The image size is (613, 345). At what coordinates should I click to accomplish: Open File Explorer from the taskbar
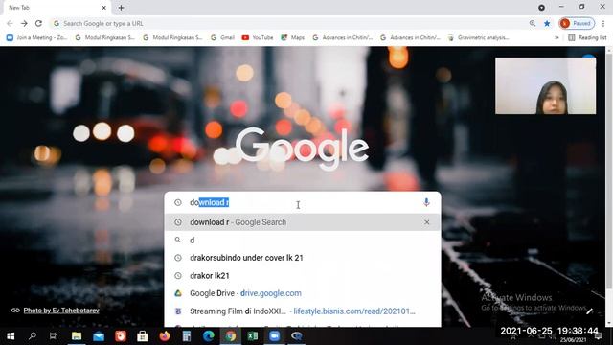[x=77, y=336]
